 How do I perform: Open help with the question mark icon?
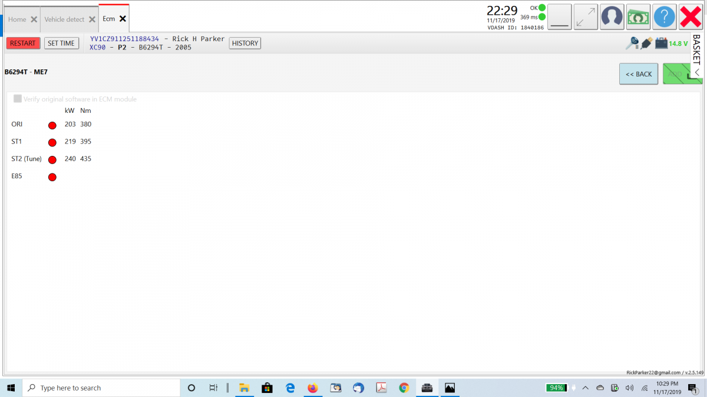[x=664, y=16]
